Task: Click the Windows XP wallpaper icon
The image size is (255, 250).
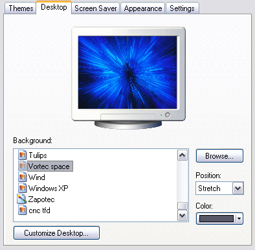Action: click(x=22, y=188)
